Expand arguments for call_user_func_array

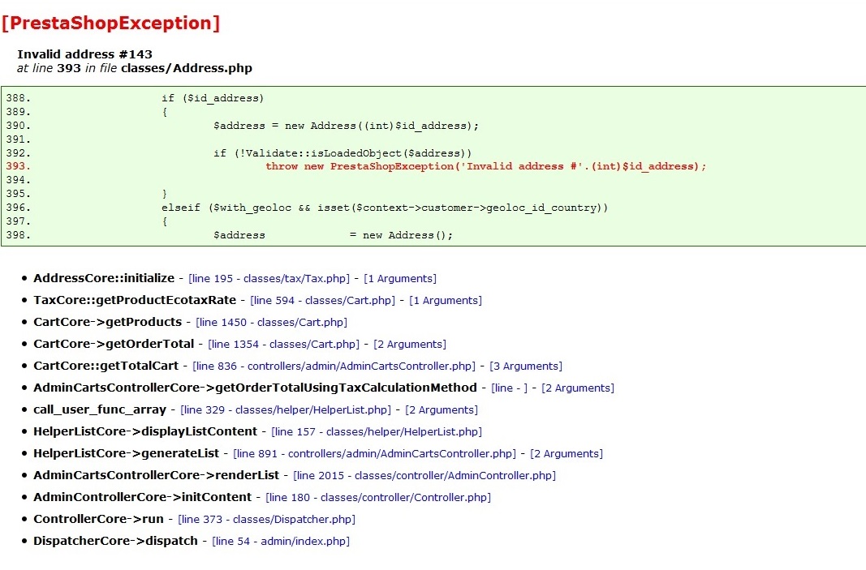441,410
